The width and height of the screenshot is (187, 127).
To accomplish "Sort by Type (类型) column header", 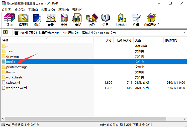I will click(x=149, y=40).
